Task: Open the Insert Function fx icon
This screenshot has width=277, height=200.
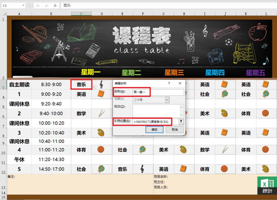Action: (55, 6)
